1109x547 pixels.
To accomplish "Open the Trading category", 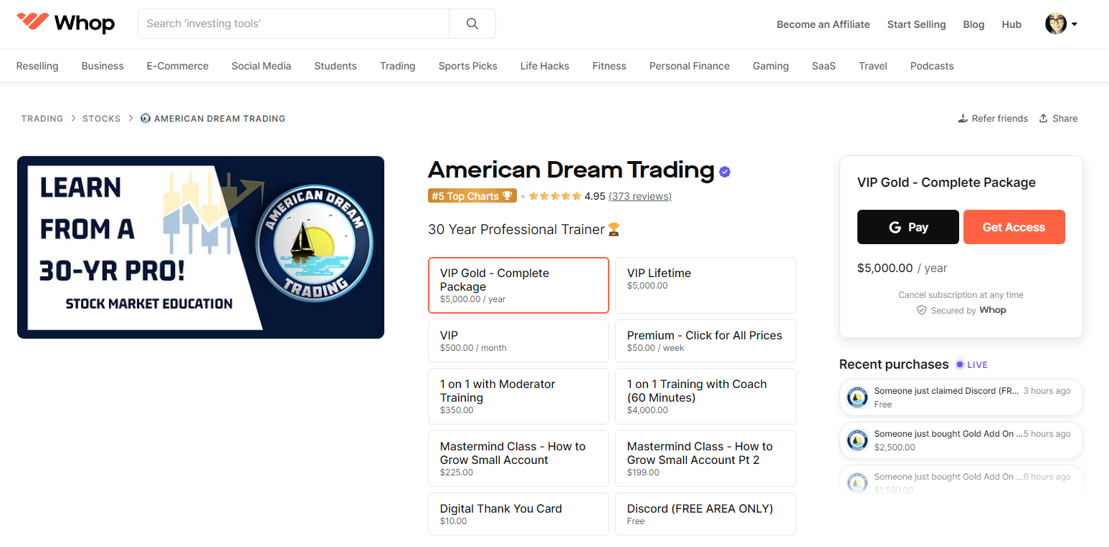I will [x=398, y=66].
